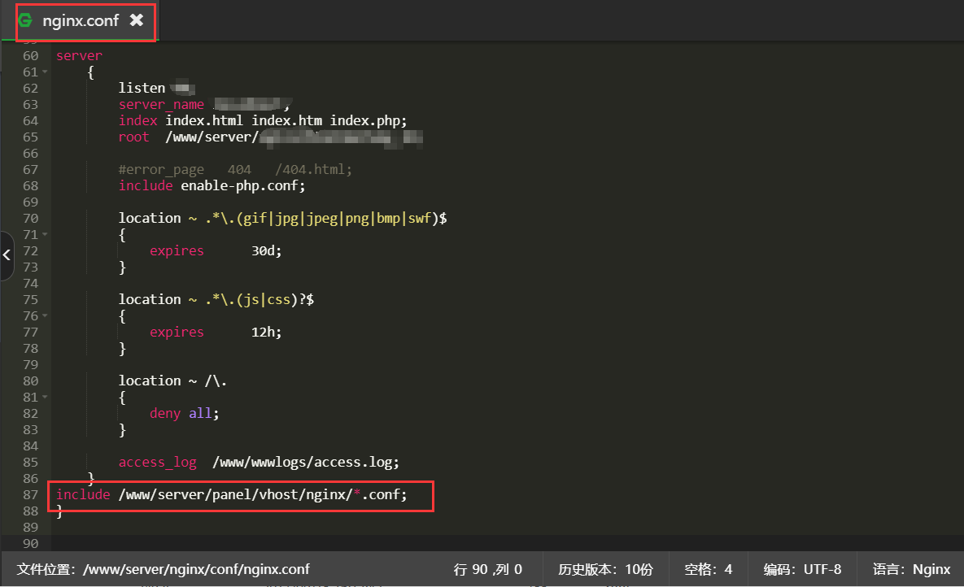This screenshot has width=964, height=587.
Task: Click the 'listen' directive on line 62
Action: click(142, 88)
